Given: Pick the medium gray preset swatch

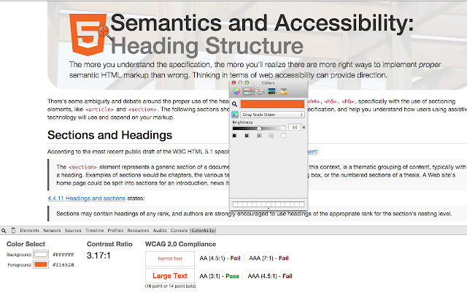Looking at the screenshot, I should point(259,136).
